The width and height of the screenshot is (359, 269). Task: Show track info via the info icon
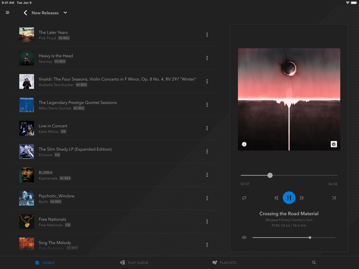[244, 144]
